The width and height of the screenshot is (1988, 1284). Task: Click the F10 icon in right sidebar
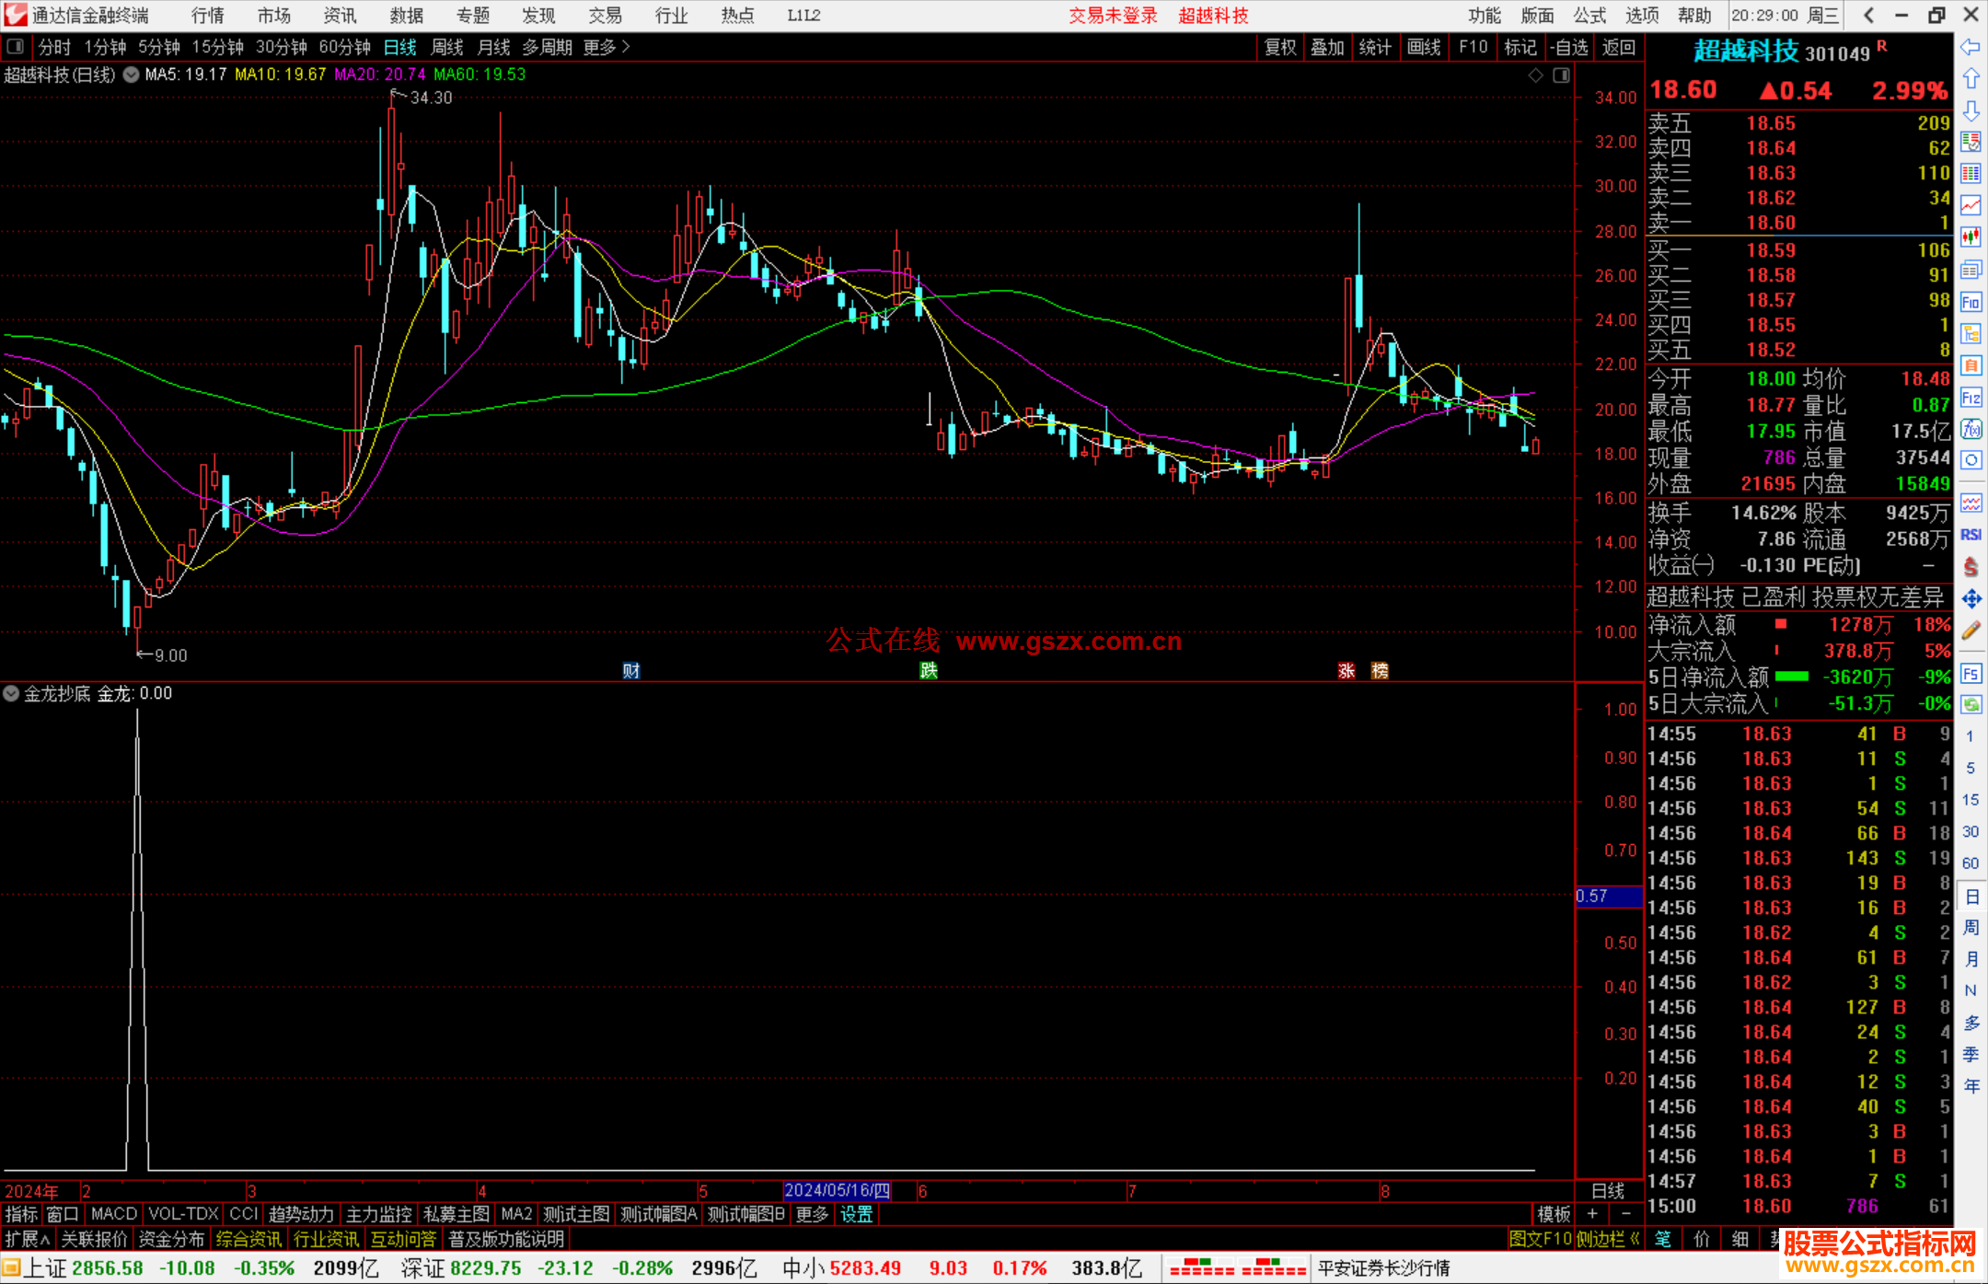coord(1971,303)
